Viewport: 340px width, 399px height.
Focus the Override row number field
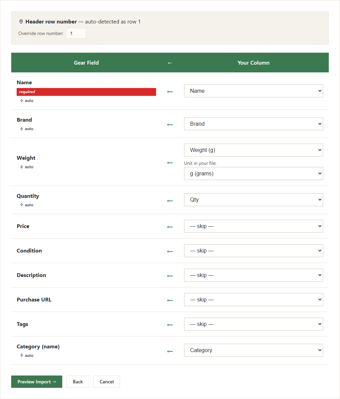(76, 33)
